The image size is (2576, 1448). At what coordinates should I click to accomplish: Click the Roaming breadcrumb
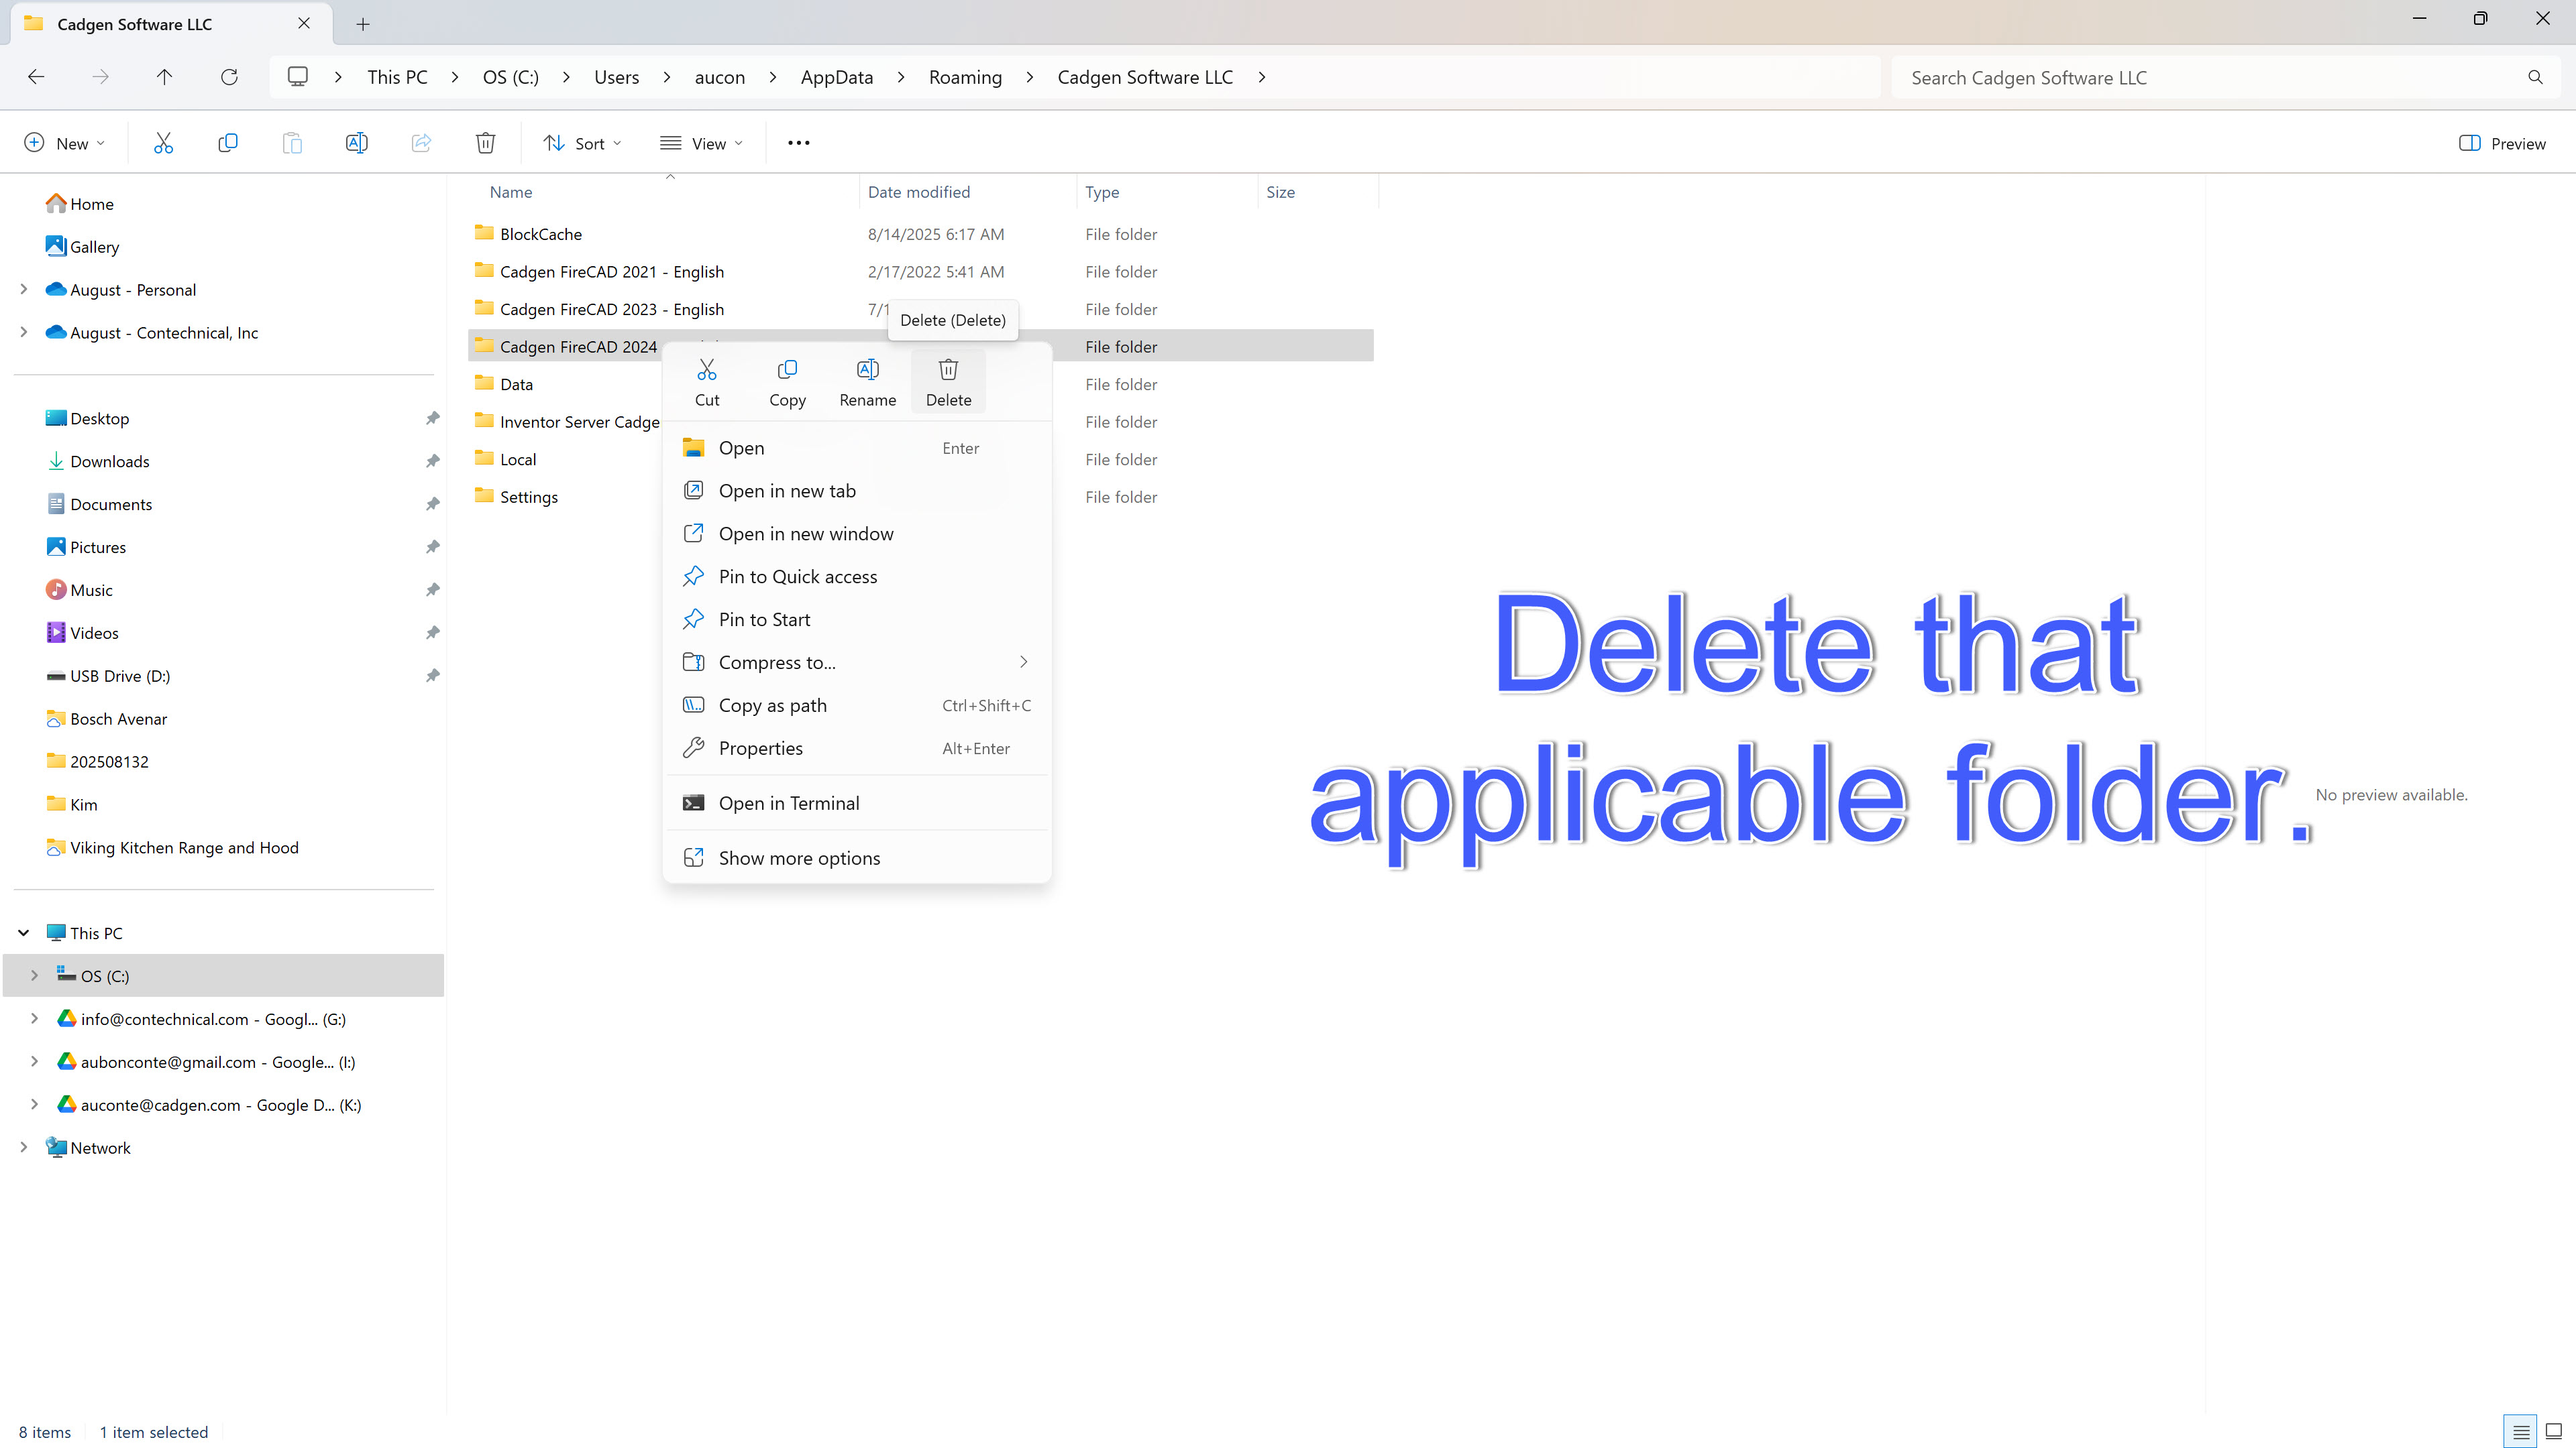point(965,77)
